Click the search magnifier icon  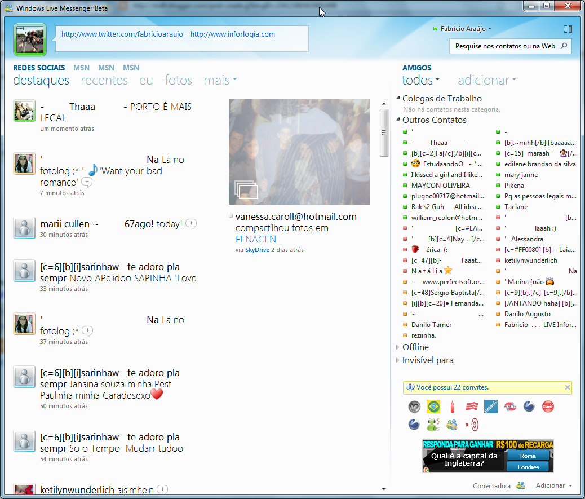564,46
